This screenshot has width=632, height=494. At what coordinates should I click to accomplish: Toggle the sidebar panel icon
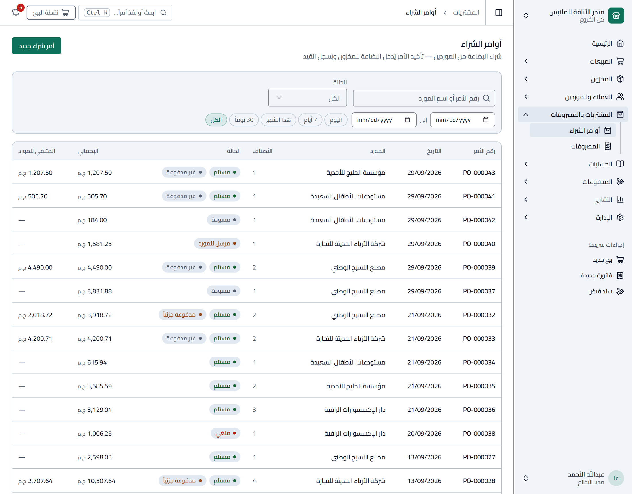click(x=499, y=12)
